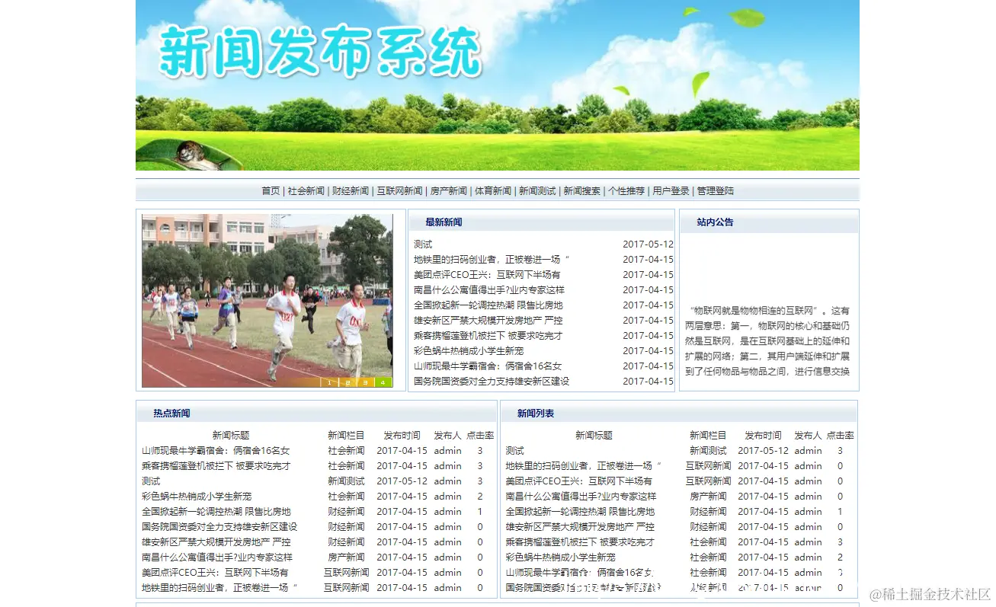This screenshot has width=996, height=607.
Task: Browse 互联网新闻 news section
Action: [398, 190]
